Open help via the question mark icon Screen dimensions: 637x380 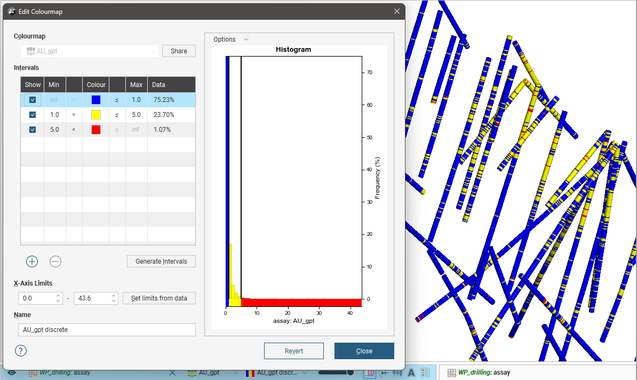click(x=20, y=351)
